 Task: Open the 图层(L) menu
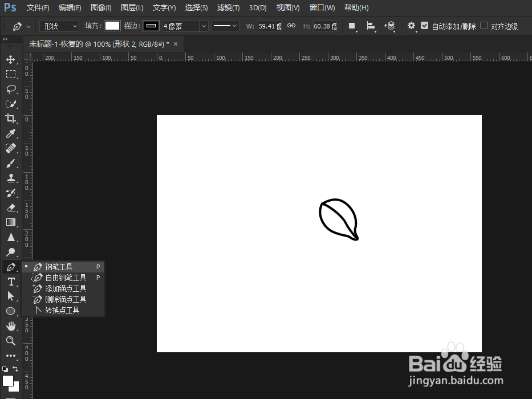pyautogui.click(x=132, y=7)
